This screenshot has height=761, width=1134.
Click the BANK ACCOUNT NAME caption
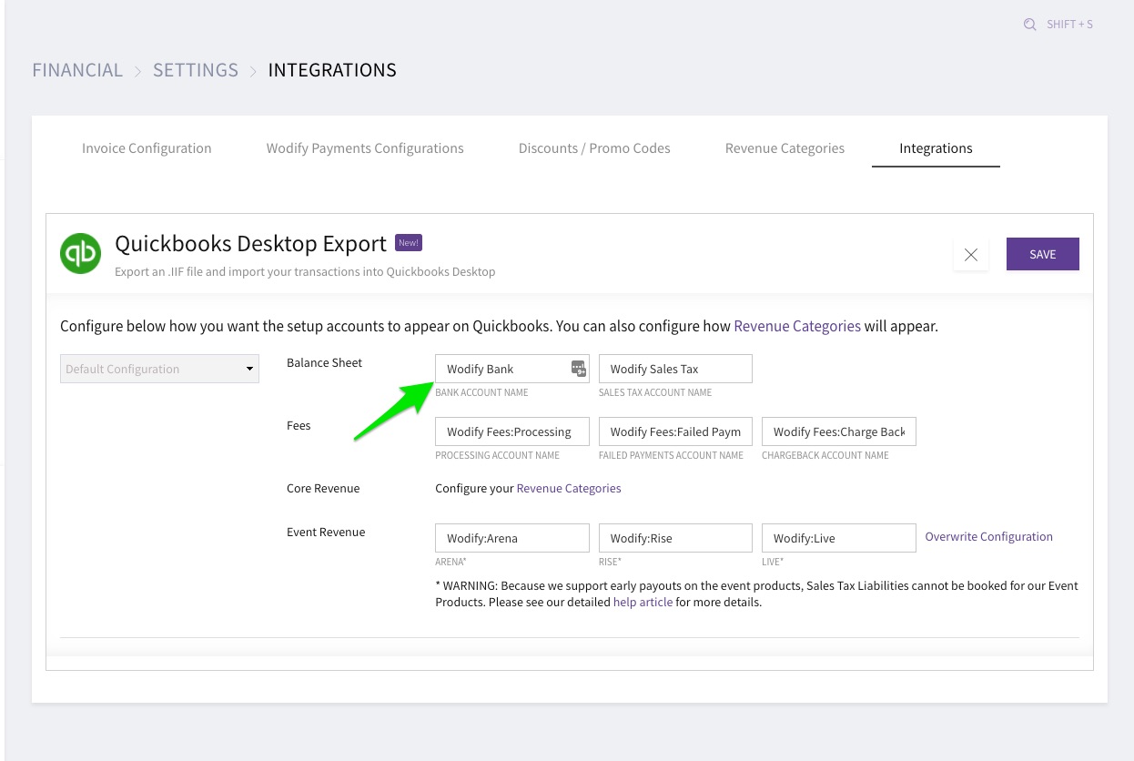click(x=481, y=392)
